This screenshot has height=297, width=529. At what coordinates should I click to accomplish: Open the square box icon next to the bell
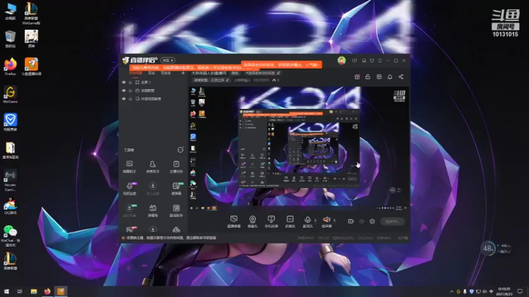pos(379,77)
